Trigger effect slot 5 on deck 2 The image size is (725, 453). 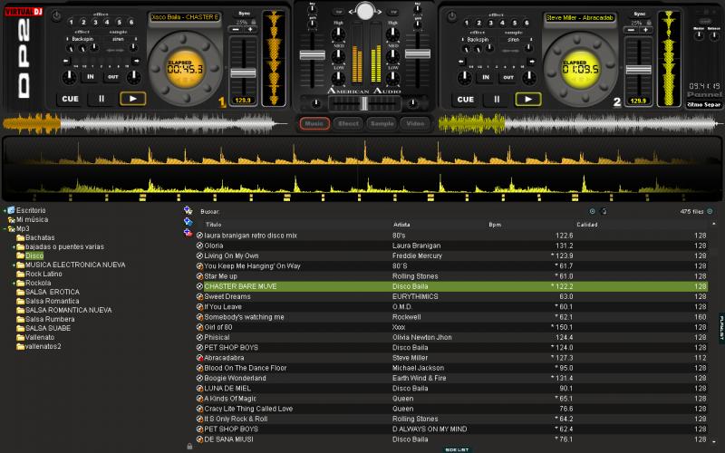pyautogui.click(x=515, y=22)
